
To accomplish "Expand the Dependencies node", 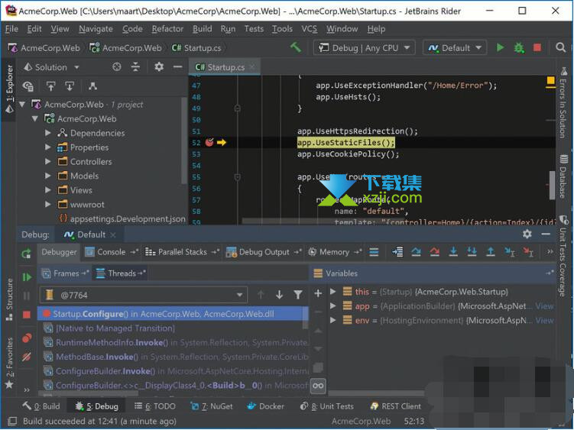I will point(48,133).
